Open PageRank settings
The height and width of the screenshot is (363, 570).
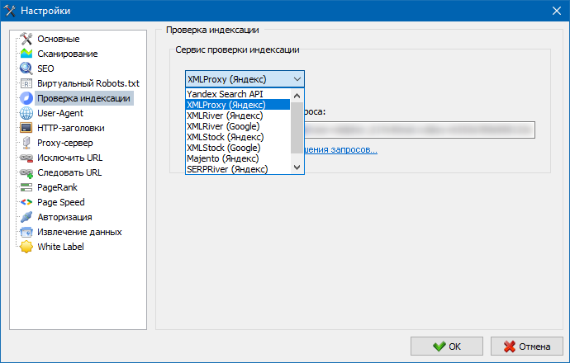coord(57,187)
